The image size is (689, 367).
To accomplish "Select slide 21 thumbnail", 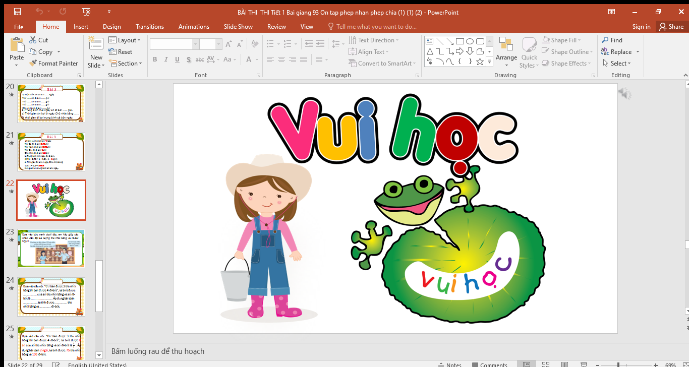I will click(51, 151).
